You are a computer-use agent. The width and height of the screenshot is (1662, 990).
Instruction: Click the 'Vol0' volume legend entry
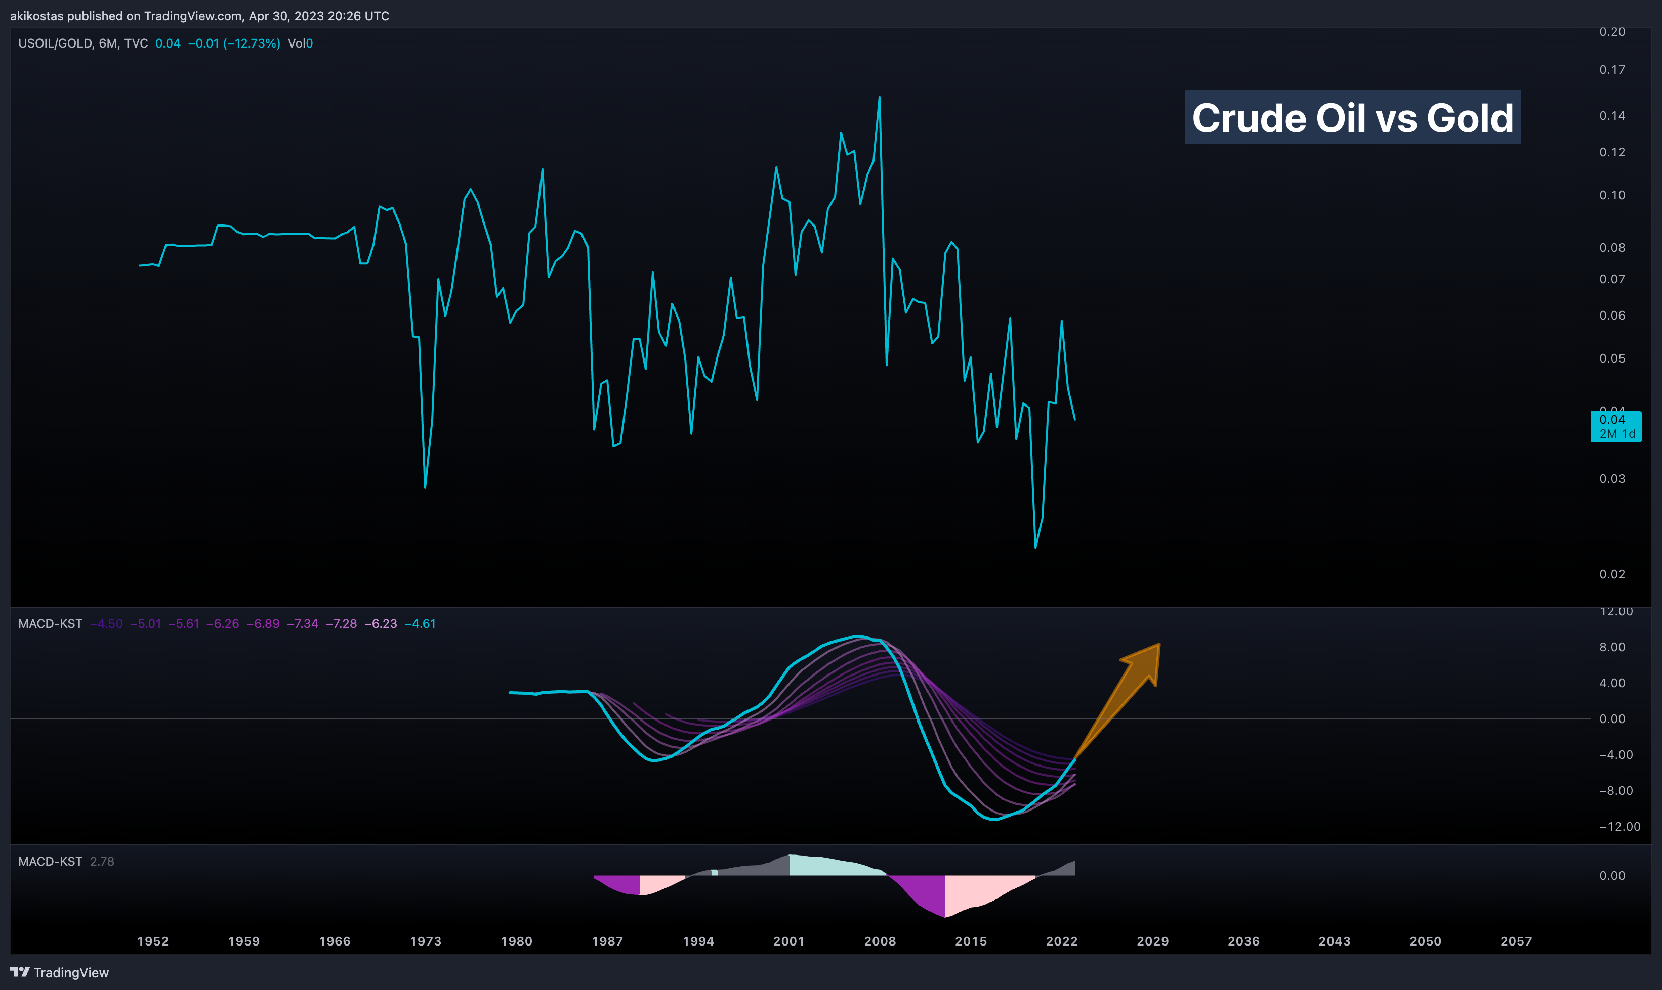(301, 43)
